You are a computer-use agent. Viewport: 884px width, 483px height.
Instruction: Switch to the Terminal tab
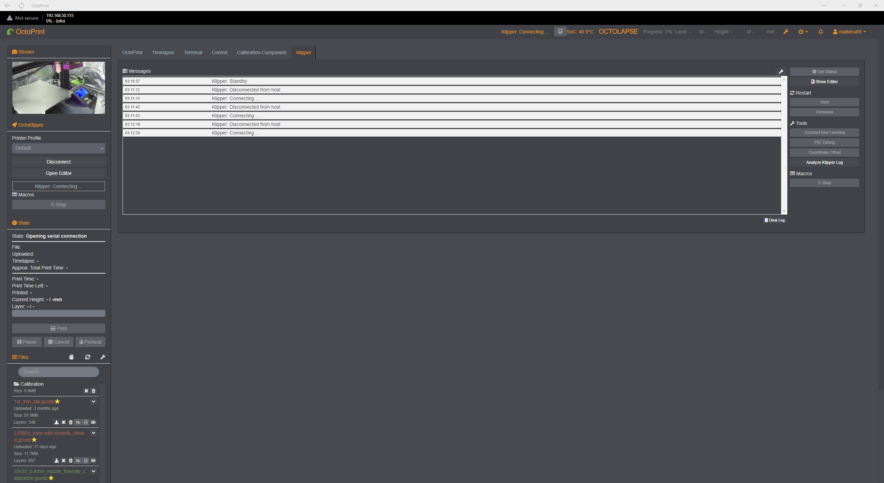click(193, 52)
